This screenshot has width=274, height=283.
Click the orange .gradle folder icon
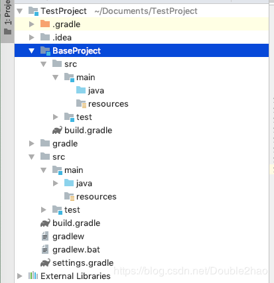(45, 24)
